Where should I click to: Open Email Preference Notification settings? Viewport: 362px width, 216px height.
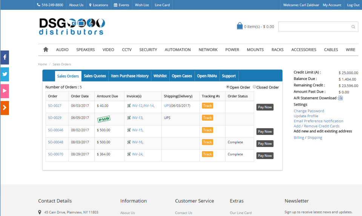point(318,121)
